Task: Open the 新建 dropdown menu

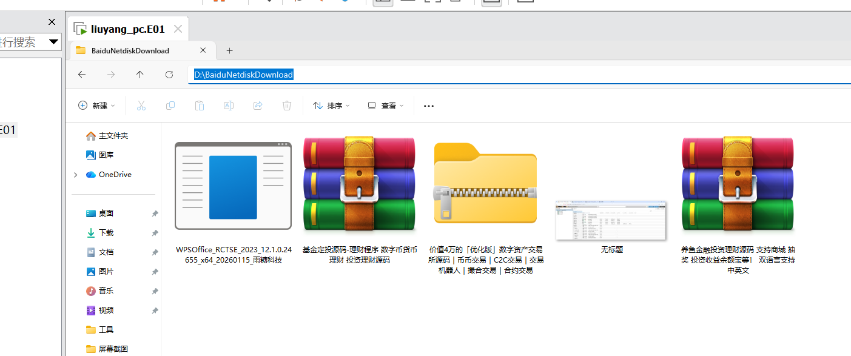Action: click(97, 106)
